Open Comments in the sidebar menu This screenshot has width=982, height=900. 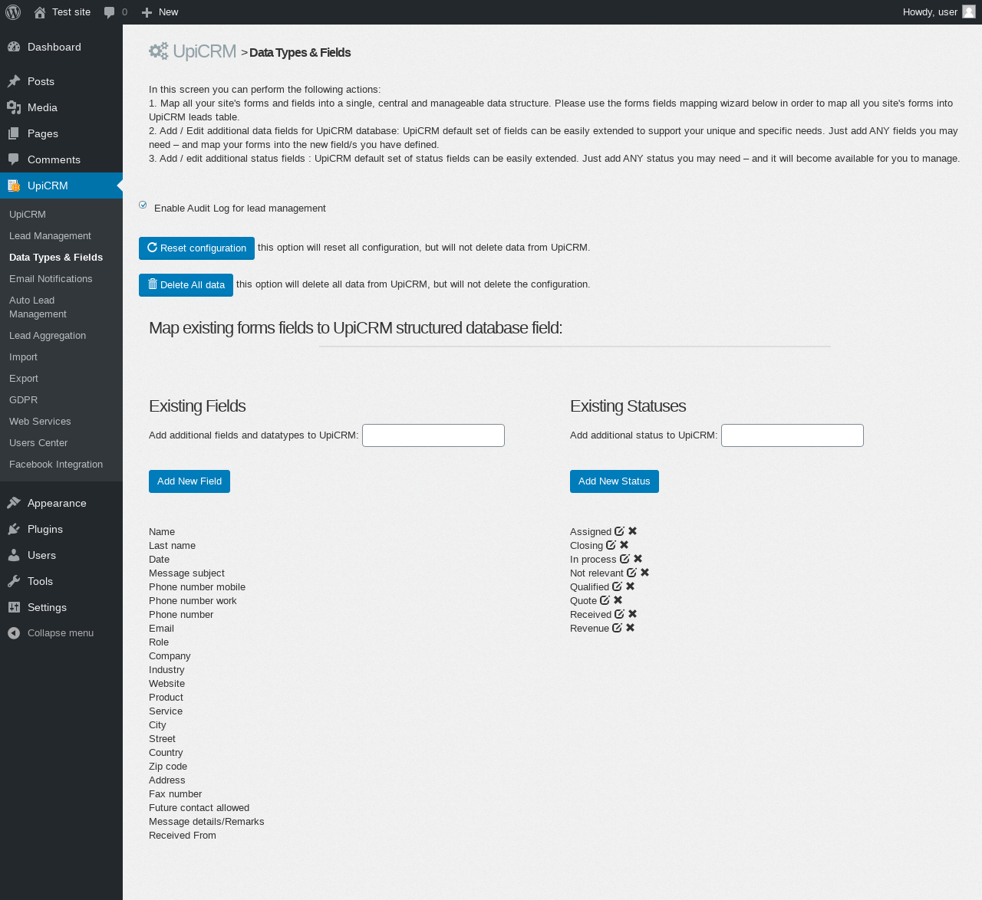click(x=61, y=159)
